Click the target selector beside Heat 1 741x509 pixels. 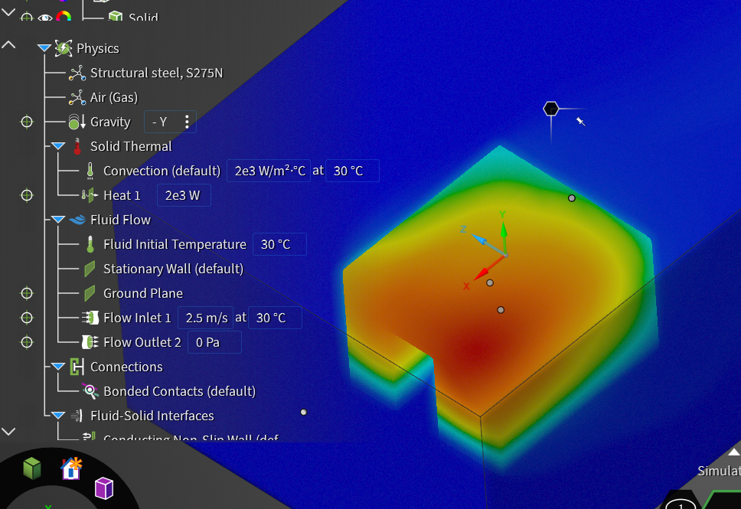tap(27, 195)
